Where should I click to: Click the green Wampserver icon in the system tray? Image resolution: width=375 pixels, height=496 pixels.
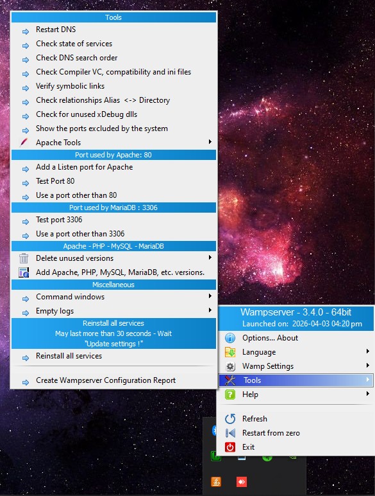click(215, 457)
